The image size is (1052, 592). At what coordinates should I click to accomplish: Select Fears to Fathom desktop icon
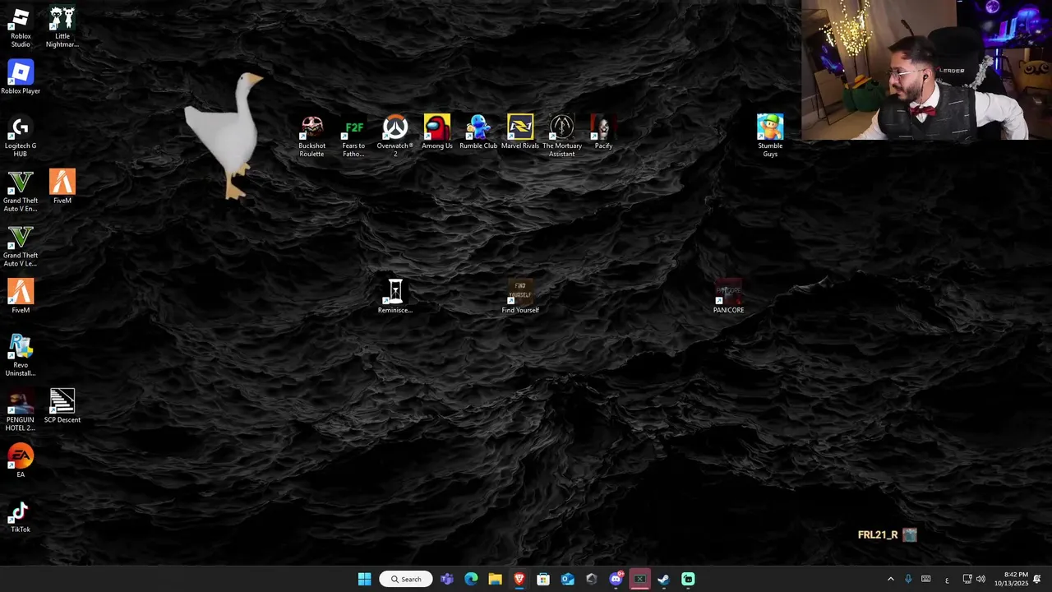(353, 136)
